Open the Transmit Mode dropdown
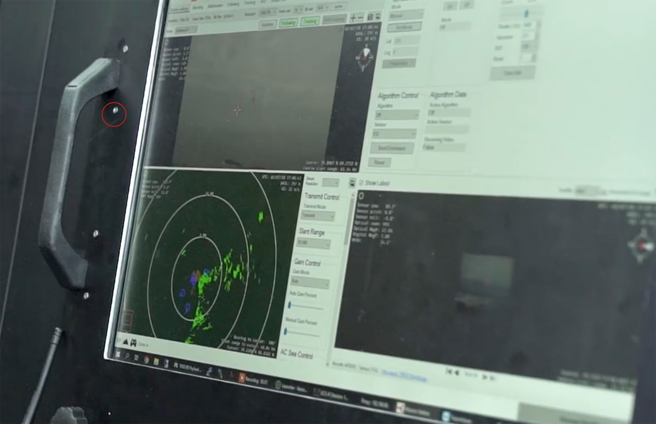The width and height of the screenshot is (656, 424). (x=317, y=216)
